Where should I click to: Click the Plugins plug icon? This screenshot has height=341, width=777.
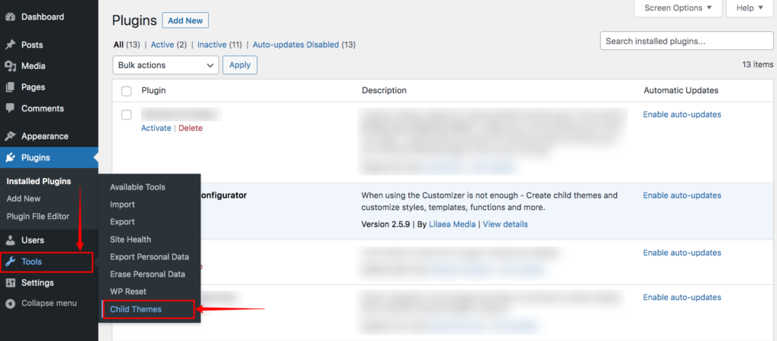[11, 158]
